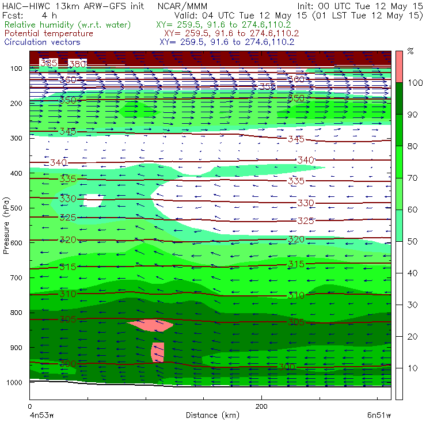Click the '4n53w' start location label
The image size is (426, 426).
41,415
